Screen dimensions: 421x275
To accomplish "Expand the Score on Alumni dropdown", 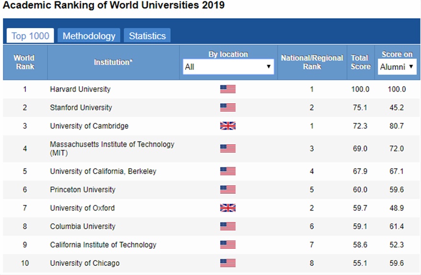I will [397, 67].
